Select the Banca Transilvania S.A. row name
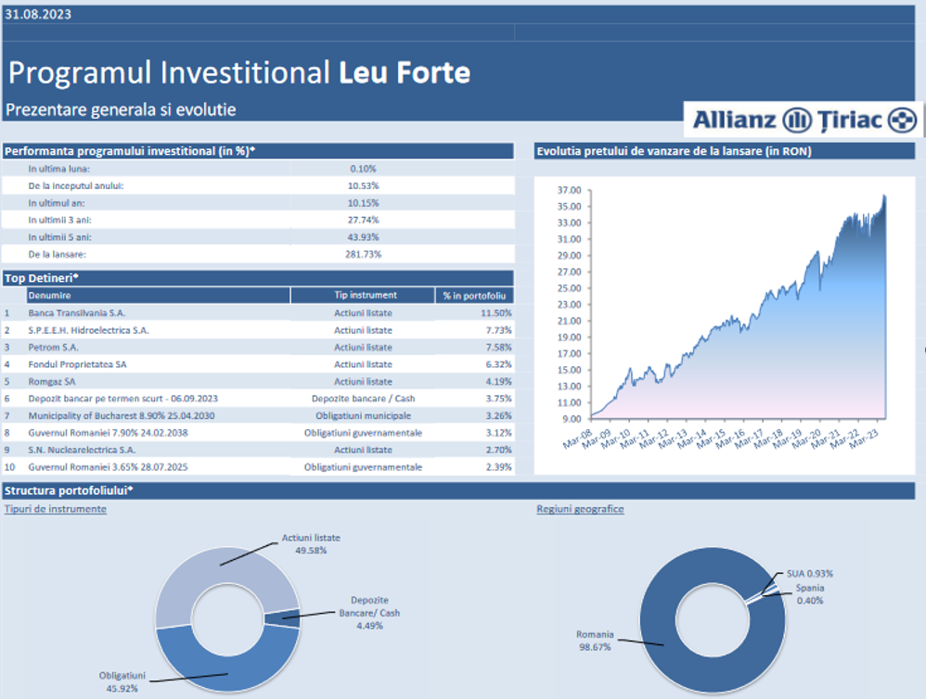The width and height of the screenshot is (926, 699). coord(77,313)
